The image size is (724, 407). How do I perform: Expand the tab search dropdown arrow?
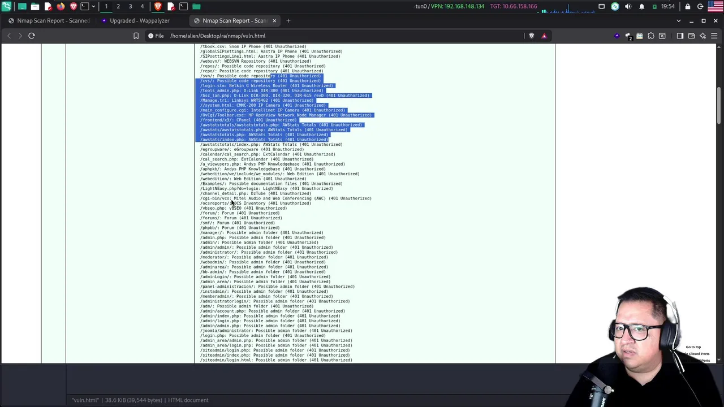click(679, 21)
